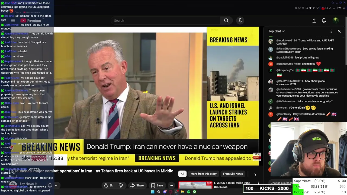Image resolution: width=347 pixels, height=195 pixels.
Task: Expand the Top chat mode dropdown
Action: (x=277, y=31)
